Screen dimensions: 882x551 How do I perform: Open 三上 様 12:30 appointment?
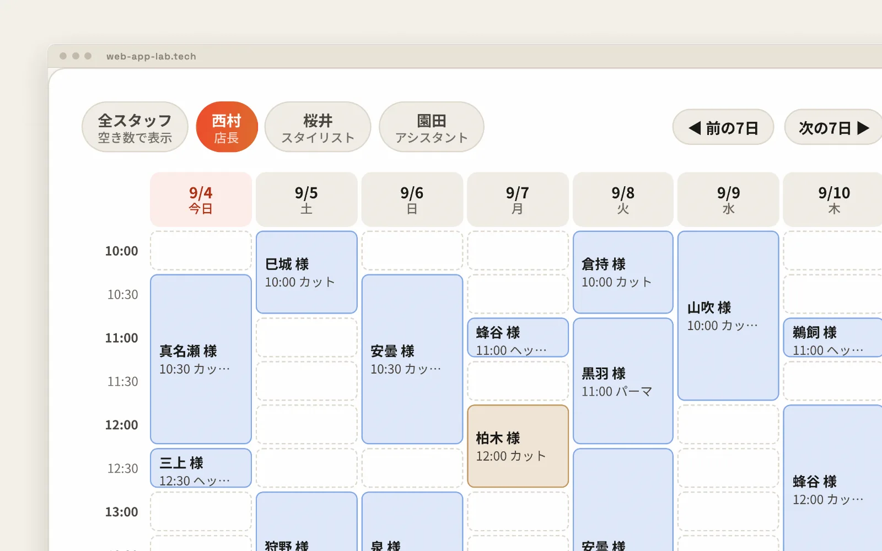[x=201, y=468]
